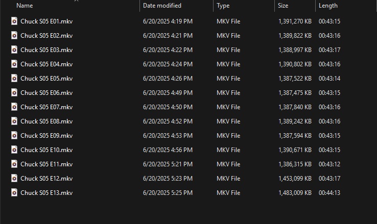
Task: Select the file icon for Chuck S05 E07.mkv
Action: pyautogui.click(x=14, y=107)
